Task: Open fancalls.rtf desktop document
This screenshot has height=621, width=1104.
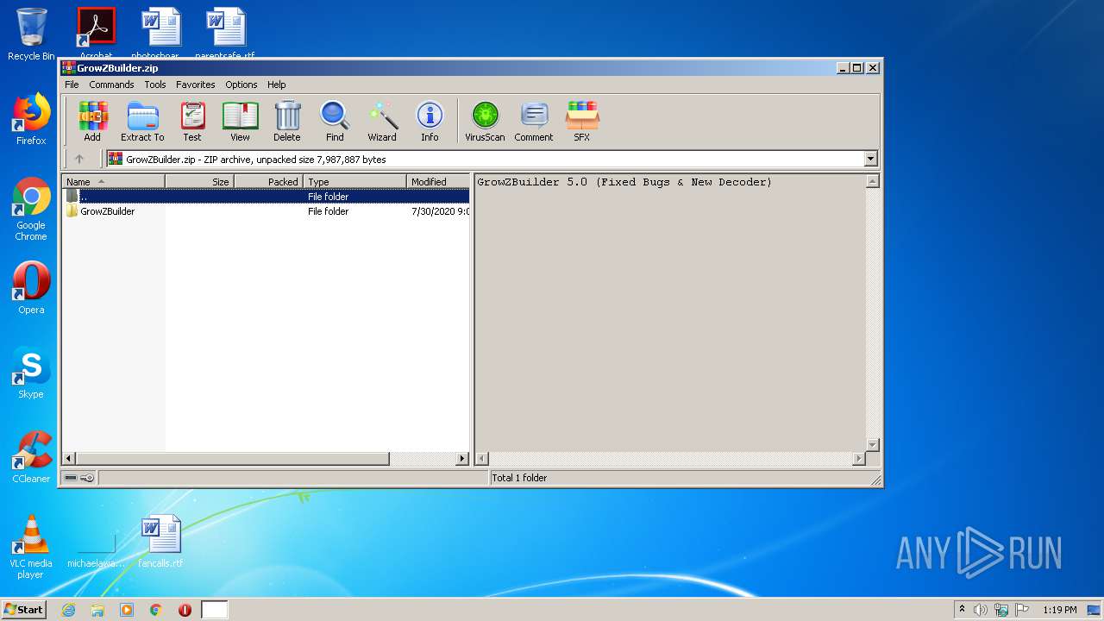Action: coord(160,542)
